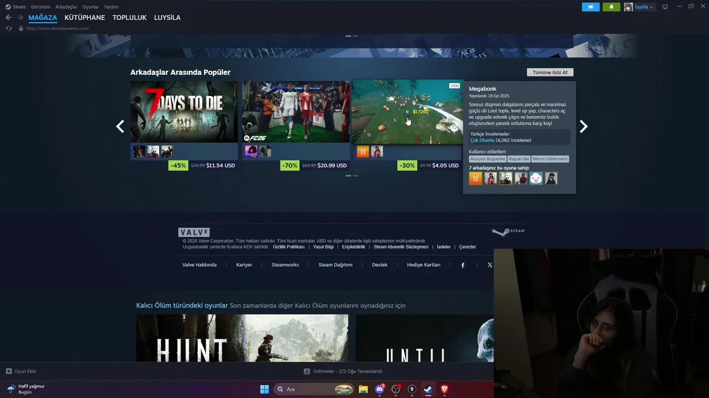Click the forward navigation arrow
The image size is (709, 398).
(x=20, y=18)
